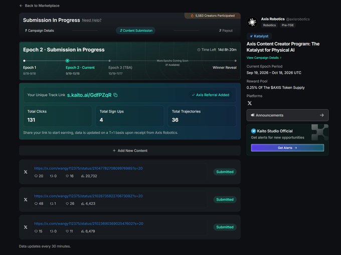Click the Sep 19, 2026 - Oct 18, 2026 UTC text

(274, 72)
